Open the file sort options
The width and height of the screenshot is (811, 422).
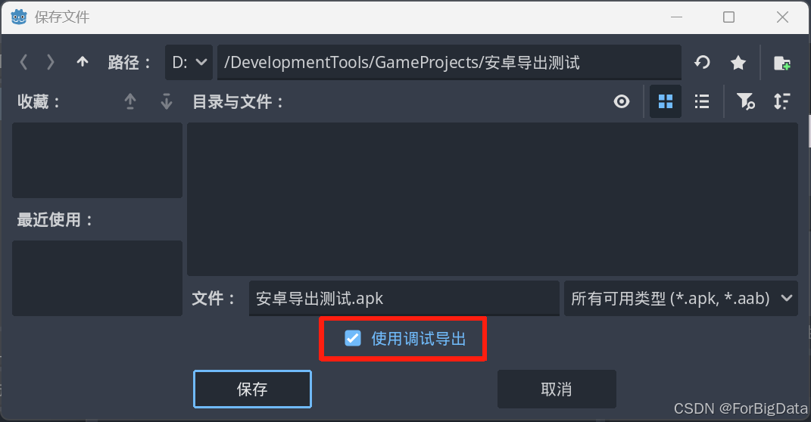click(x=781, y=101)
